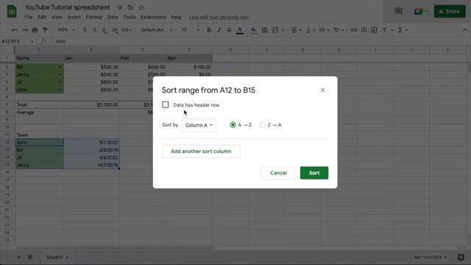Open the fill color picker
The width and height of the screenshot is (471, 265).
(x=254, y=30)
